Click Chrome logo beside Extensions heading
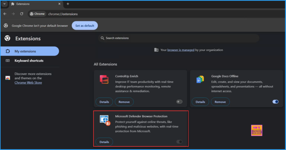This screenshot has height=150, width=286. (x=7, y=38)
